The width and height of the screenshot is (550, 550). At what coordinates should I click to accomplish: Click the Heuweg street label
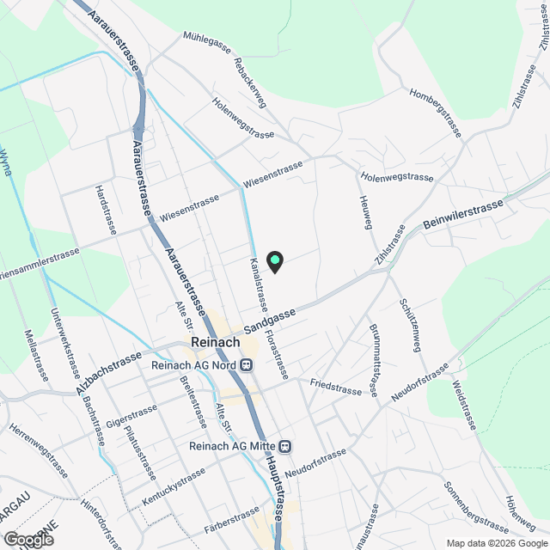(x=365, y=212)
